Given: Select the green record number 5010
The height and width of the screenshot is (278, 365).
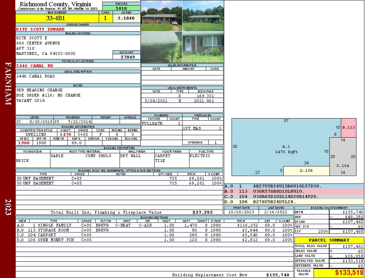Looking at the screenshot, I should (121, 8).
